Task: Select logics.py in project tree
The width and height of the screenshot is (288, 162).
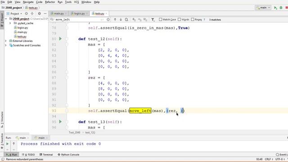Action: point(22,27)
